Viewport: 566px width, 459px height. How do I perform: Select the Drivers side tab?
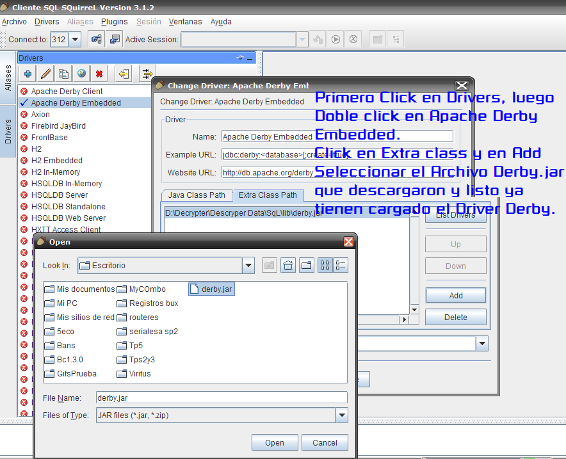(8, 131)
